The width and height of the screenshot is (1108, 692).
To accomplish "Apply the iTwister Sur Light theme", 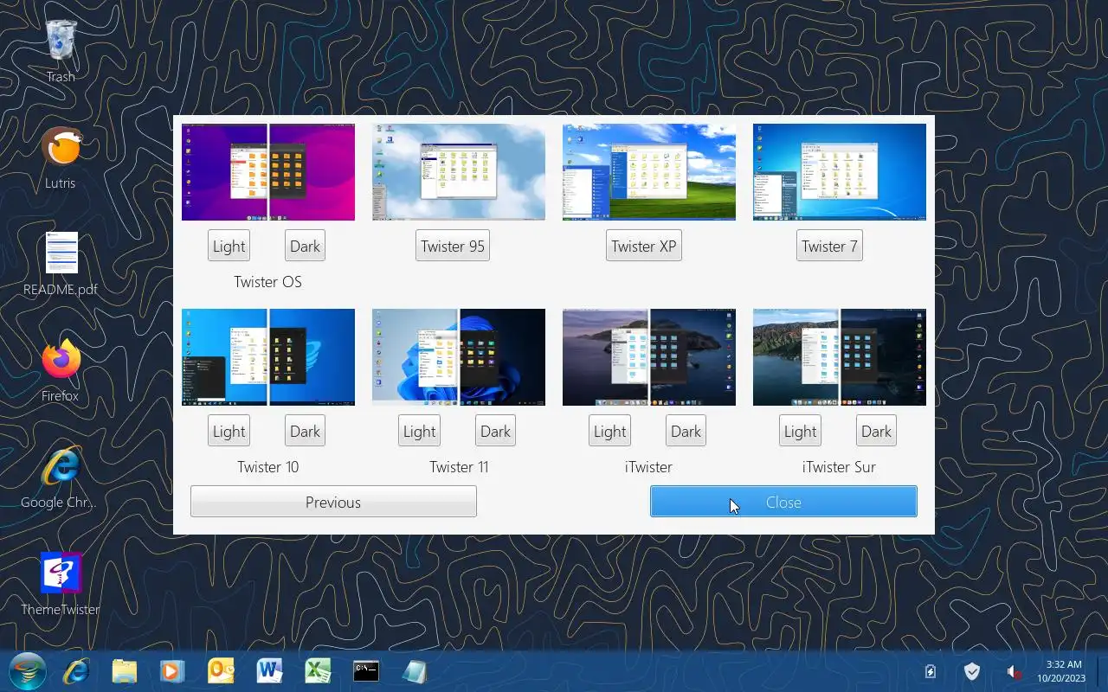I will pyautogui.click(x=801, y=431).
